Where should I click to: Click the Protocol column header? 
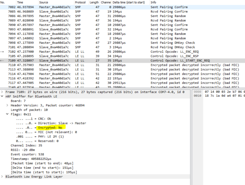[x=80, y=2]
